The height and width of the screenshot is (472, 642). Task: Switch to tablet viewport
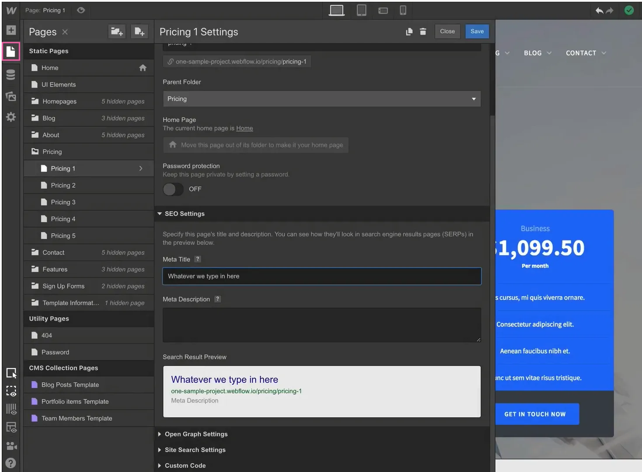click(x=361, y=10)
